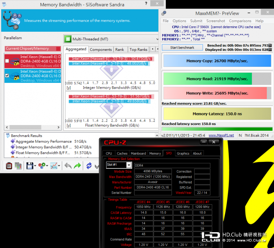The height and width of the screenshot is (248, 274).
Task: Click the blue refresh arrows icon
Action: point(89,166)
